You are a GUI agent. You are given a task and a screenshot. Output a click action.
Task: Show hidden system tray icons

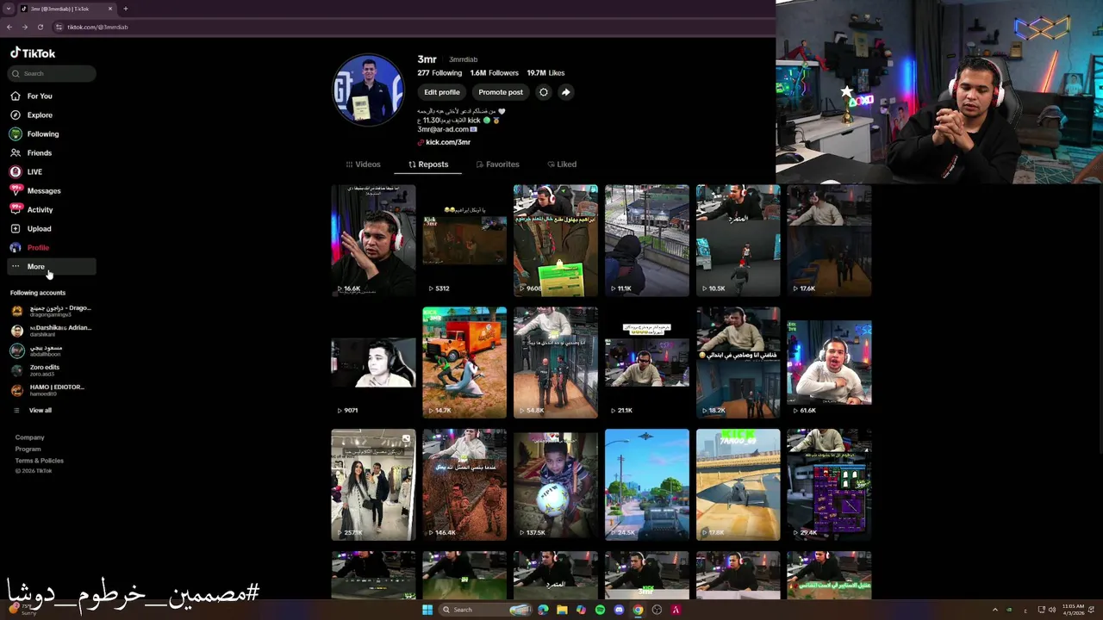(994, 610)
